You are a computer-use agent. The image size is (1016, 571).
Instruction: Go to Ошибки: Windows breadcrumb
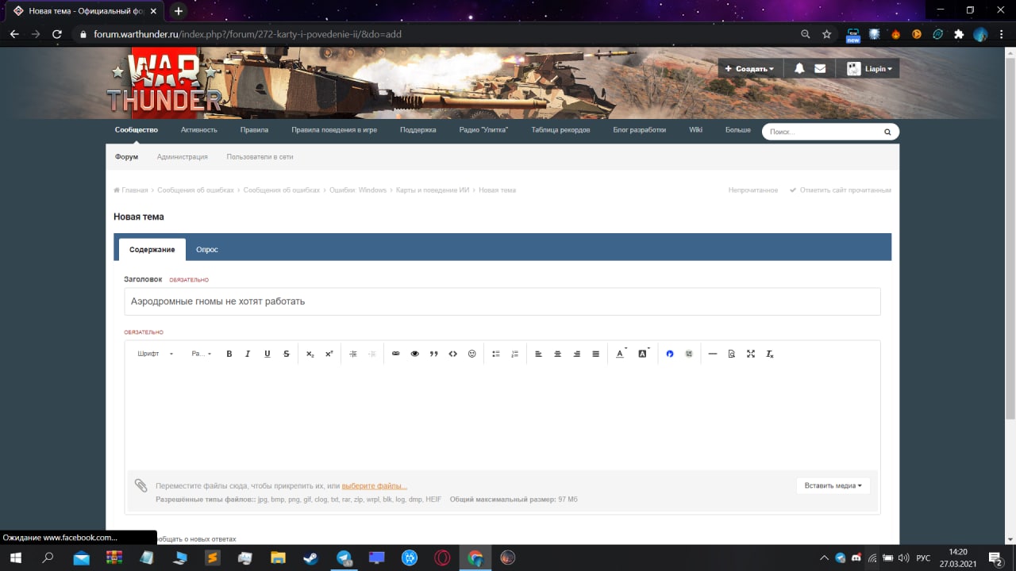tap(358, 190)
